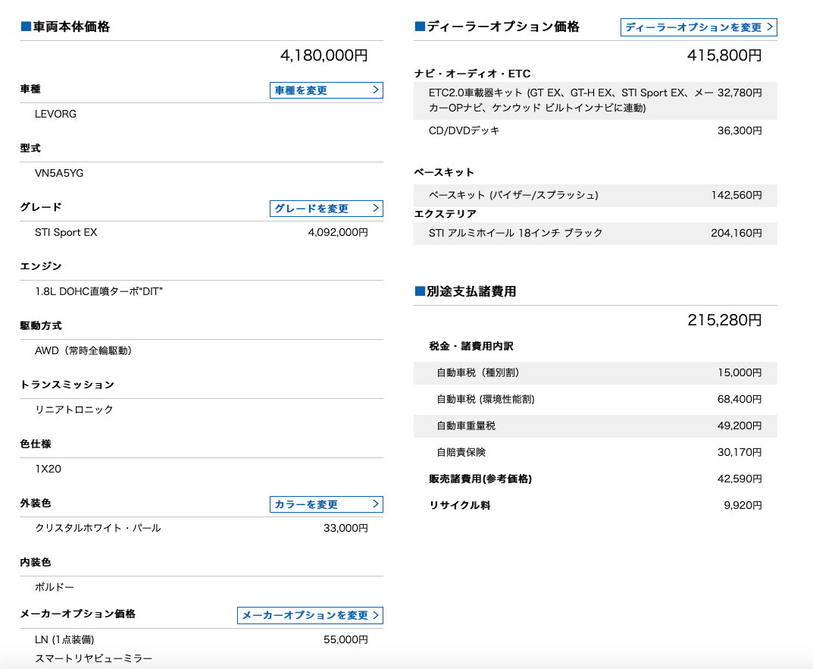Click the 車種を変更 button

pos(326,90)
